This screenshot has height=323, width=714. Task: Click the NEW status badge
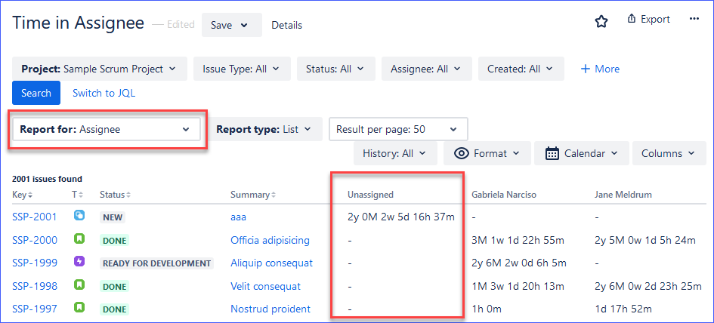point(113,217)
